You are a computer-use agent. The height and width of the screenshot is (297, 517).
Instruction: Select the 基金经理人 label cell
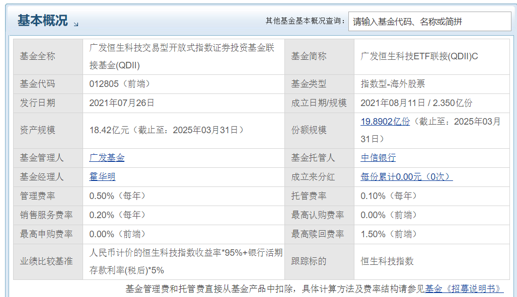click(x=48, y=177)
